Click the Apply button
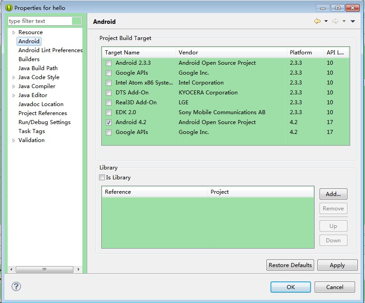This screenshot has width=365, height=303. 337,265
